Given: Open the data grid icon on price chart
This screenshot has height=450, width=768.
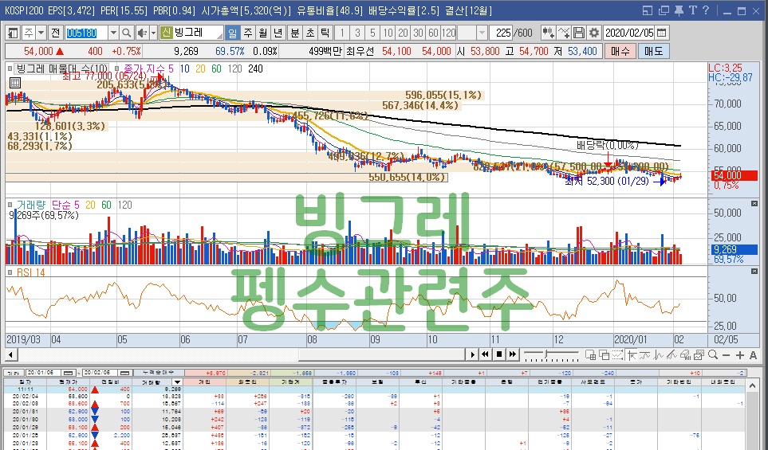Looking at the screenshot, I should coord(15,83).
